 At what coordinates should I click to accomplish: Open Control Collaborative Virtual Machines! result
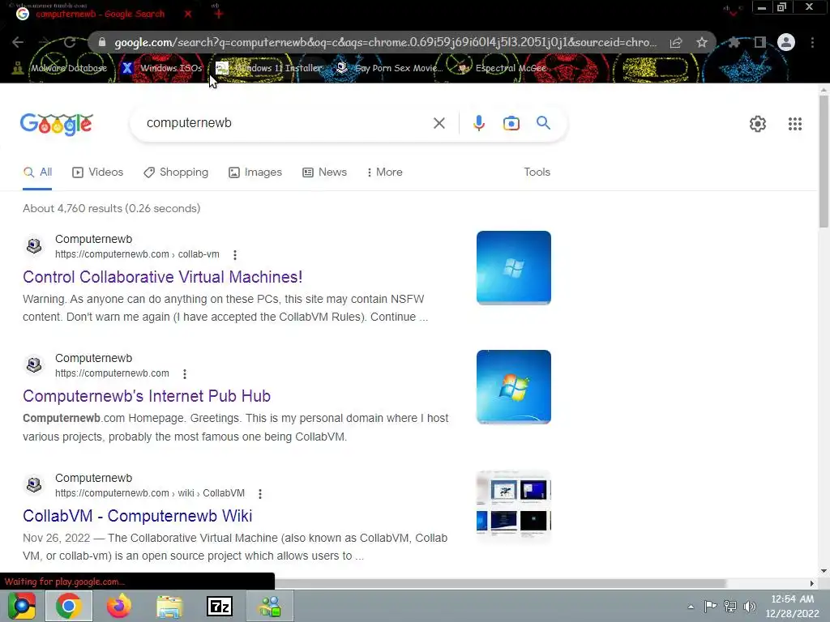point(162,277)
